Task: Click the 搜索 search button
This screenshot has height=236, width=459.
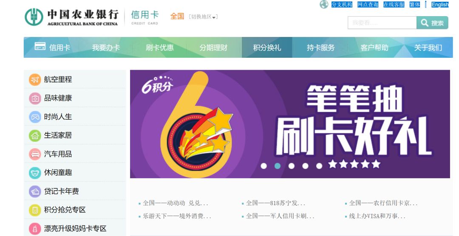Action: click(432, 23)
